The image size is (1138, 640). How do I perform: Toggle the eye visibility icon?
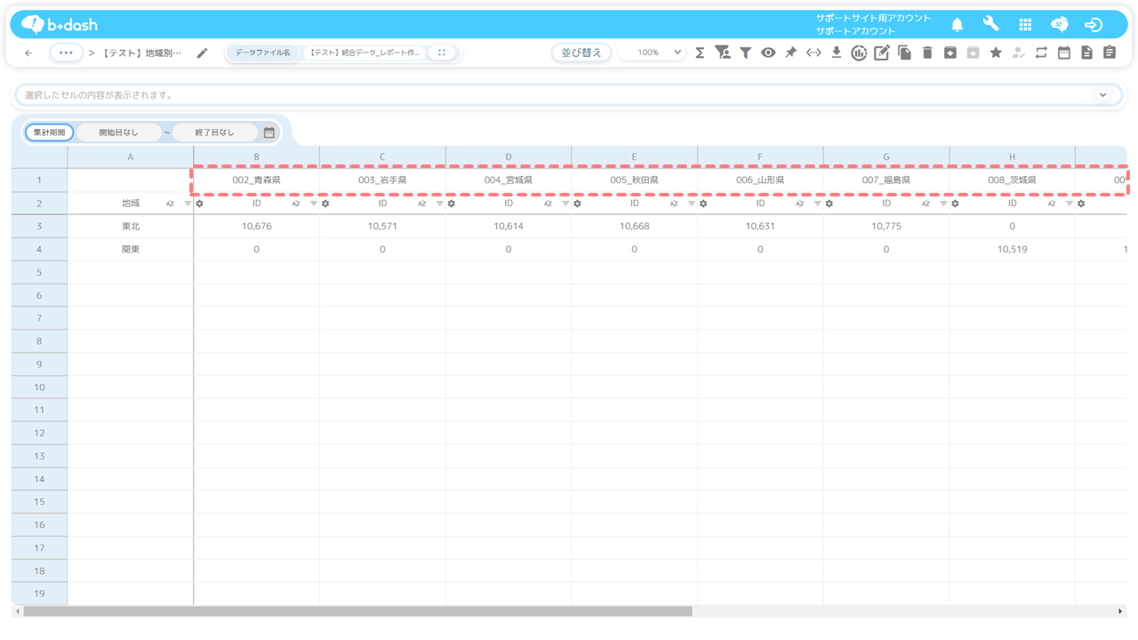coord(768,53)
